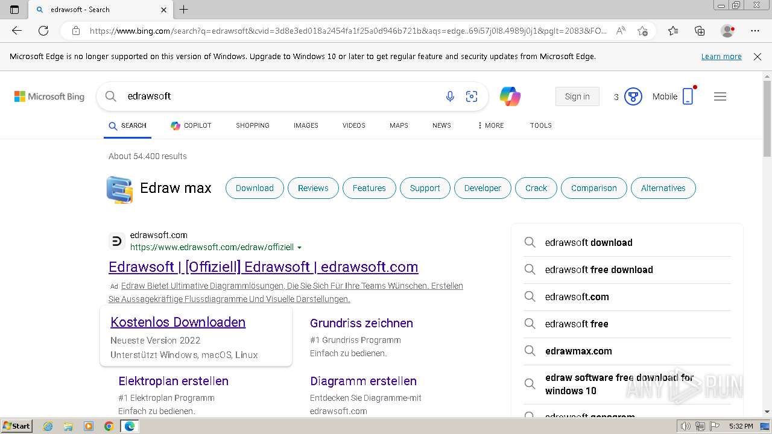Open Edge Settings and more menu
Screen dimensions: 772x434
coord(755,31)
